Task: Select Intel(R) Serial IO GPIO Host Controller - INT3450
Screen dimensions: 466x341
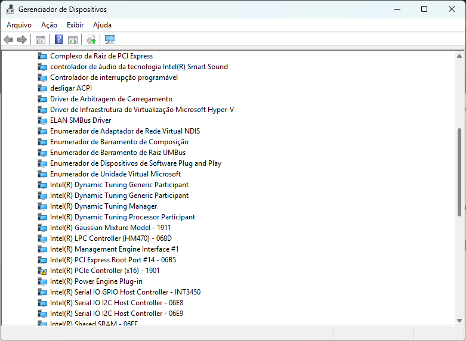Action: click(x=125, y=292)
